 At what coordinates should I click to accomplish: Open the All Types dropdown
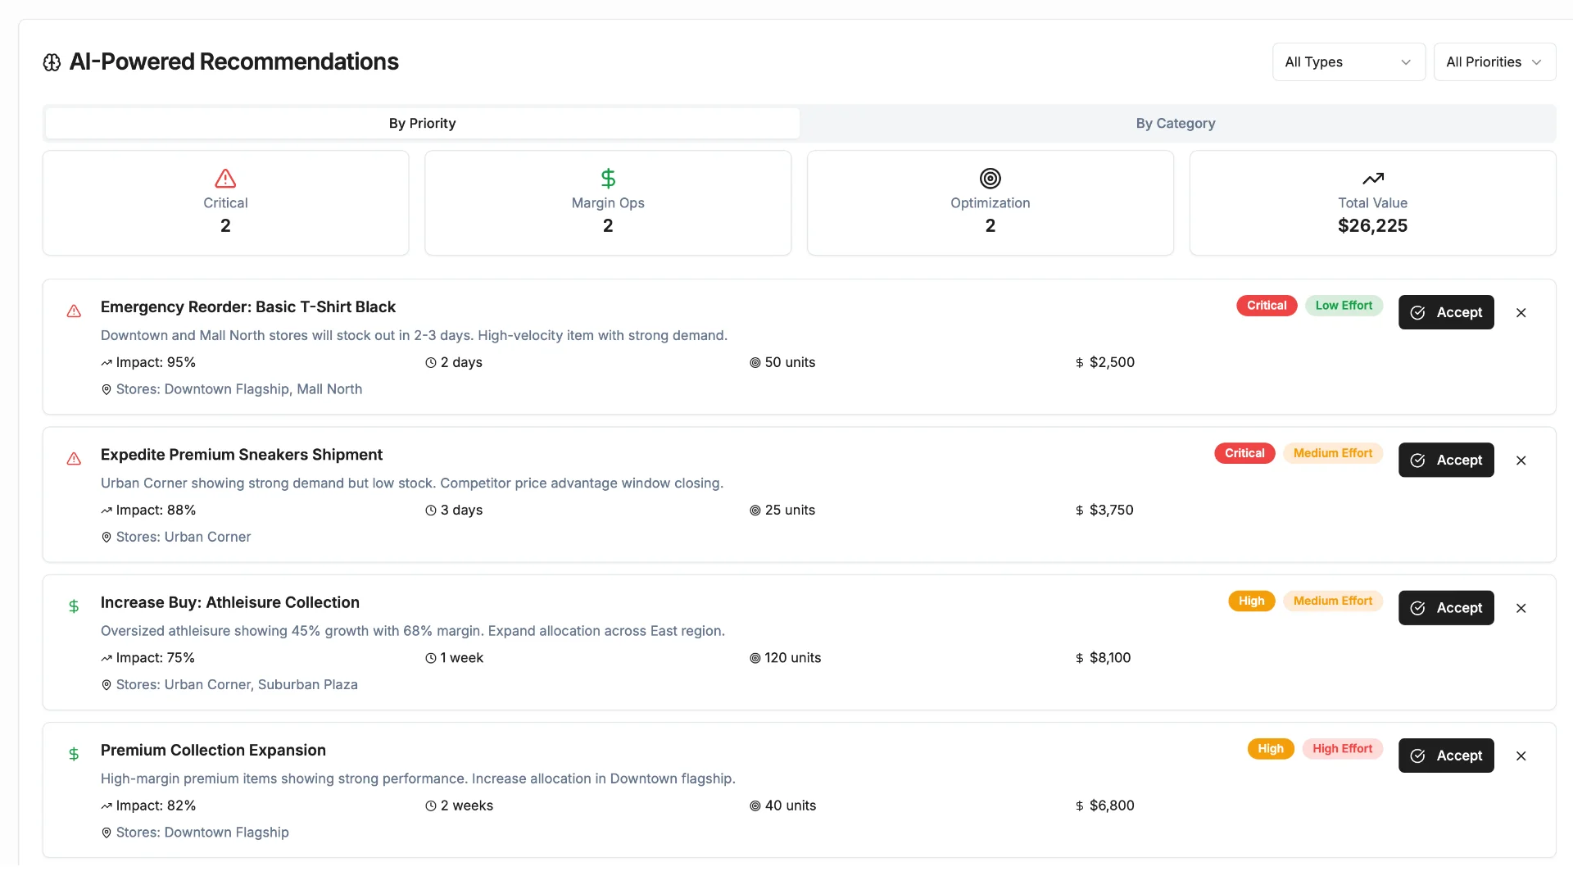(1348, 61)
